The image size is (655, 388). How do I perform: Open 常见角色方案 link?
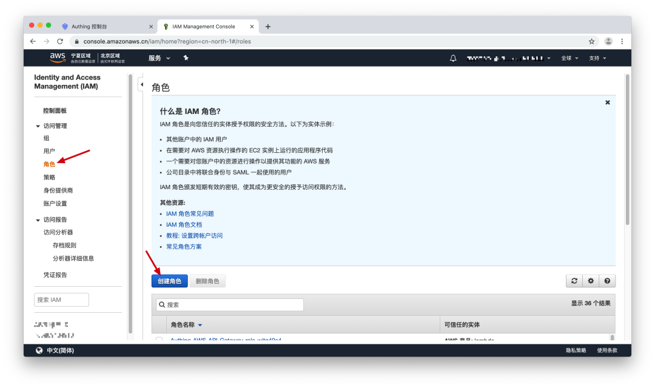[184, 246]
